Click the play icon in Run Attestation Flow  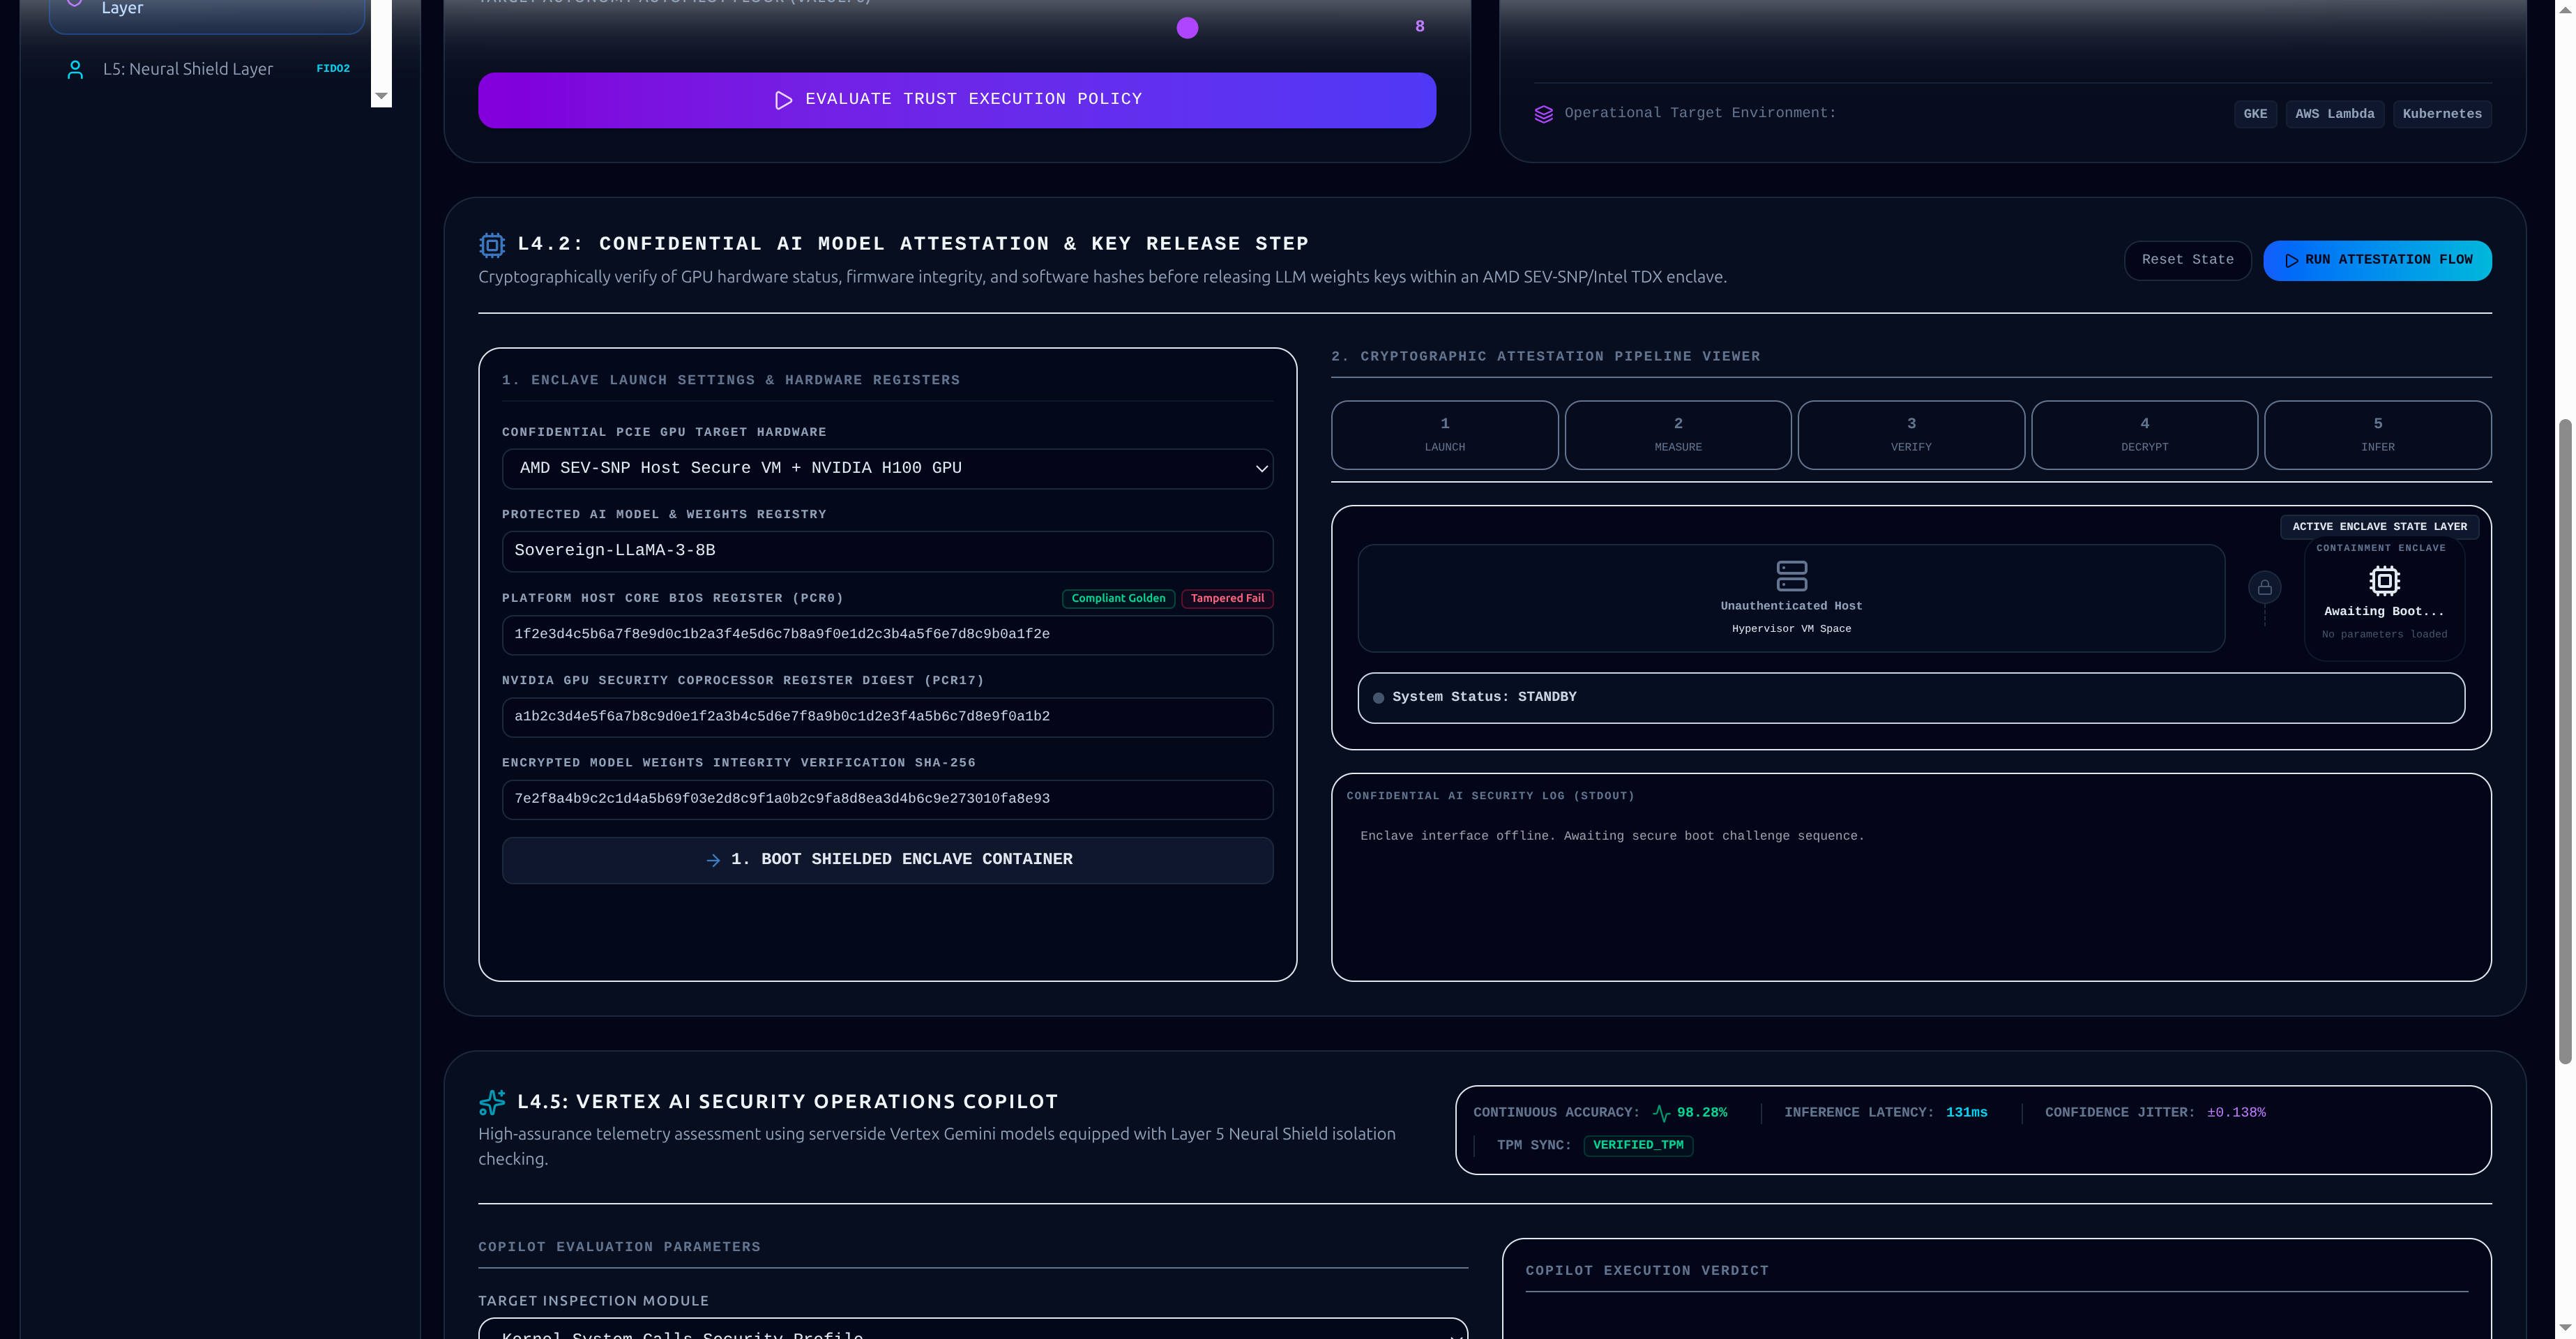(x=2292, y=261)
